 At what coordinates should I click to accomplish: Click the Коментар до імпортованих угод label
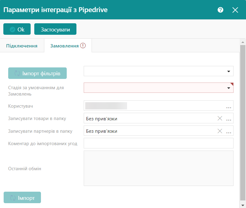[x=43, y=144]
